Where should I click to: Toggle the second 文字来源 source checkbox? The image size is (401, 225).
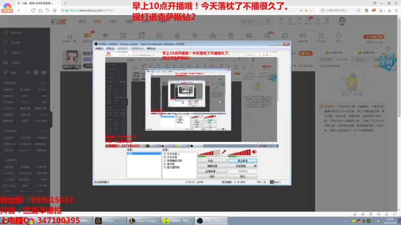click(165, 157)
